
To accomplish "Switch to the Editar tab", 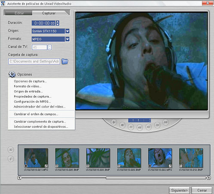I will click(x=19, y=13).
